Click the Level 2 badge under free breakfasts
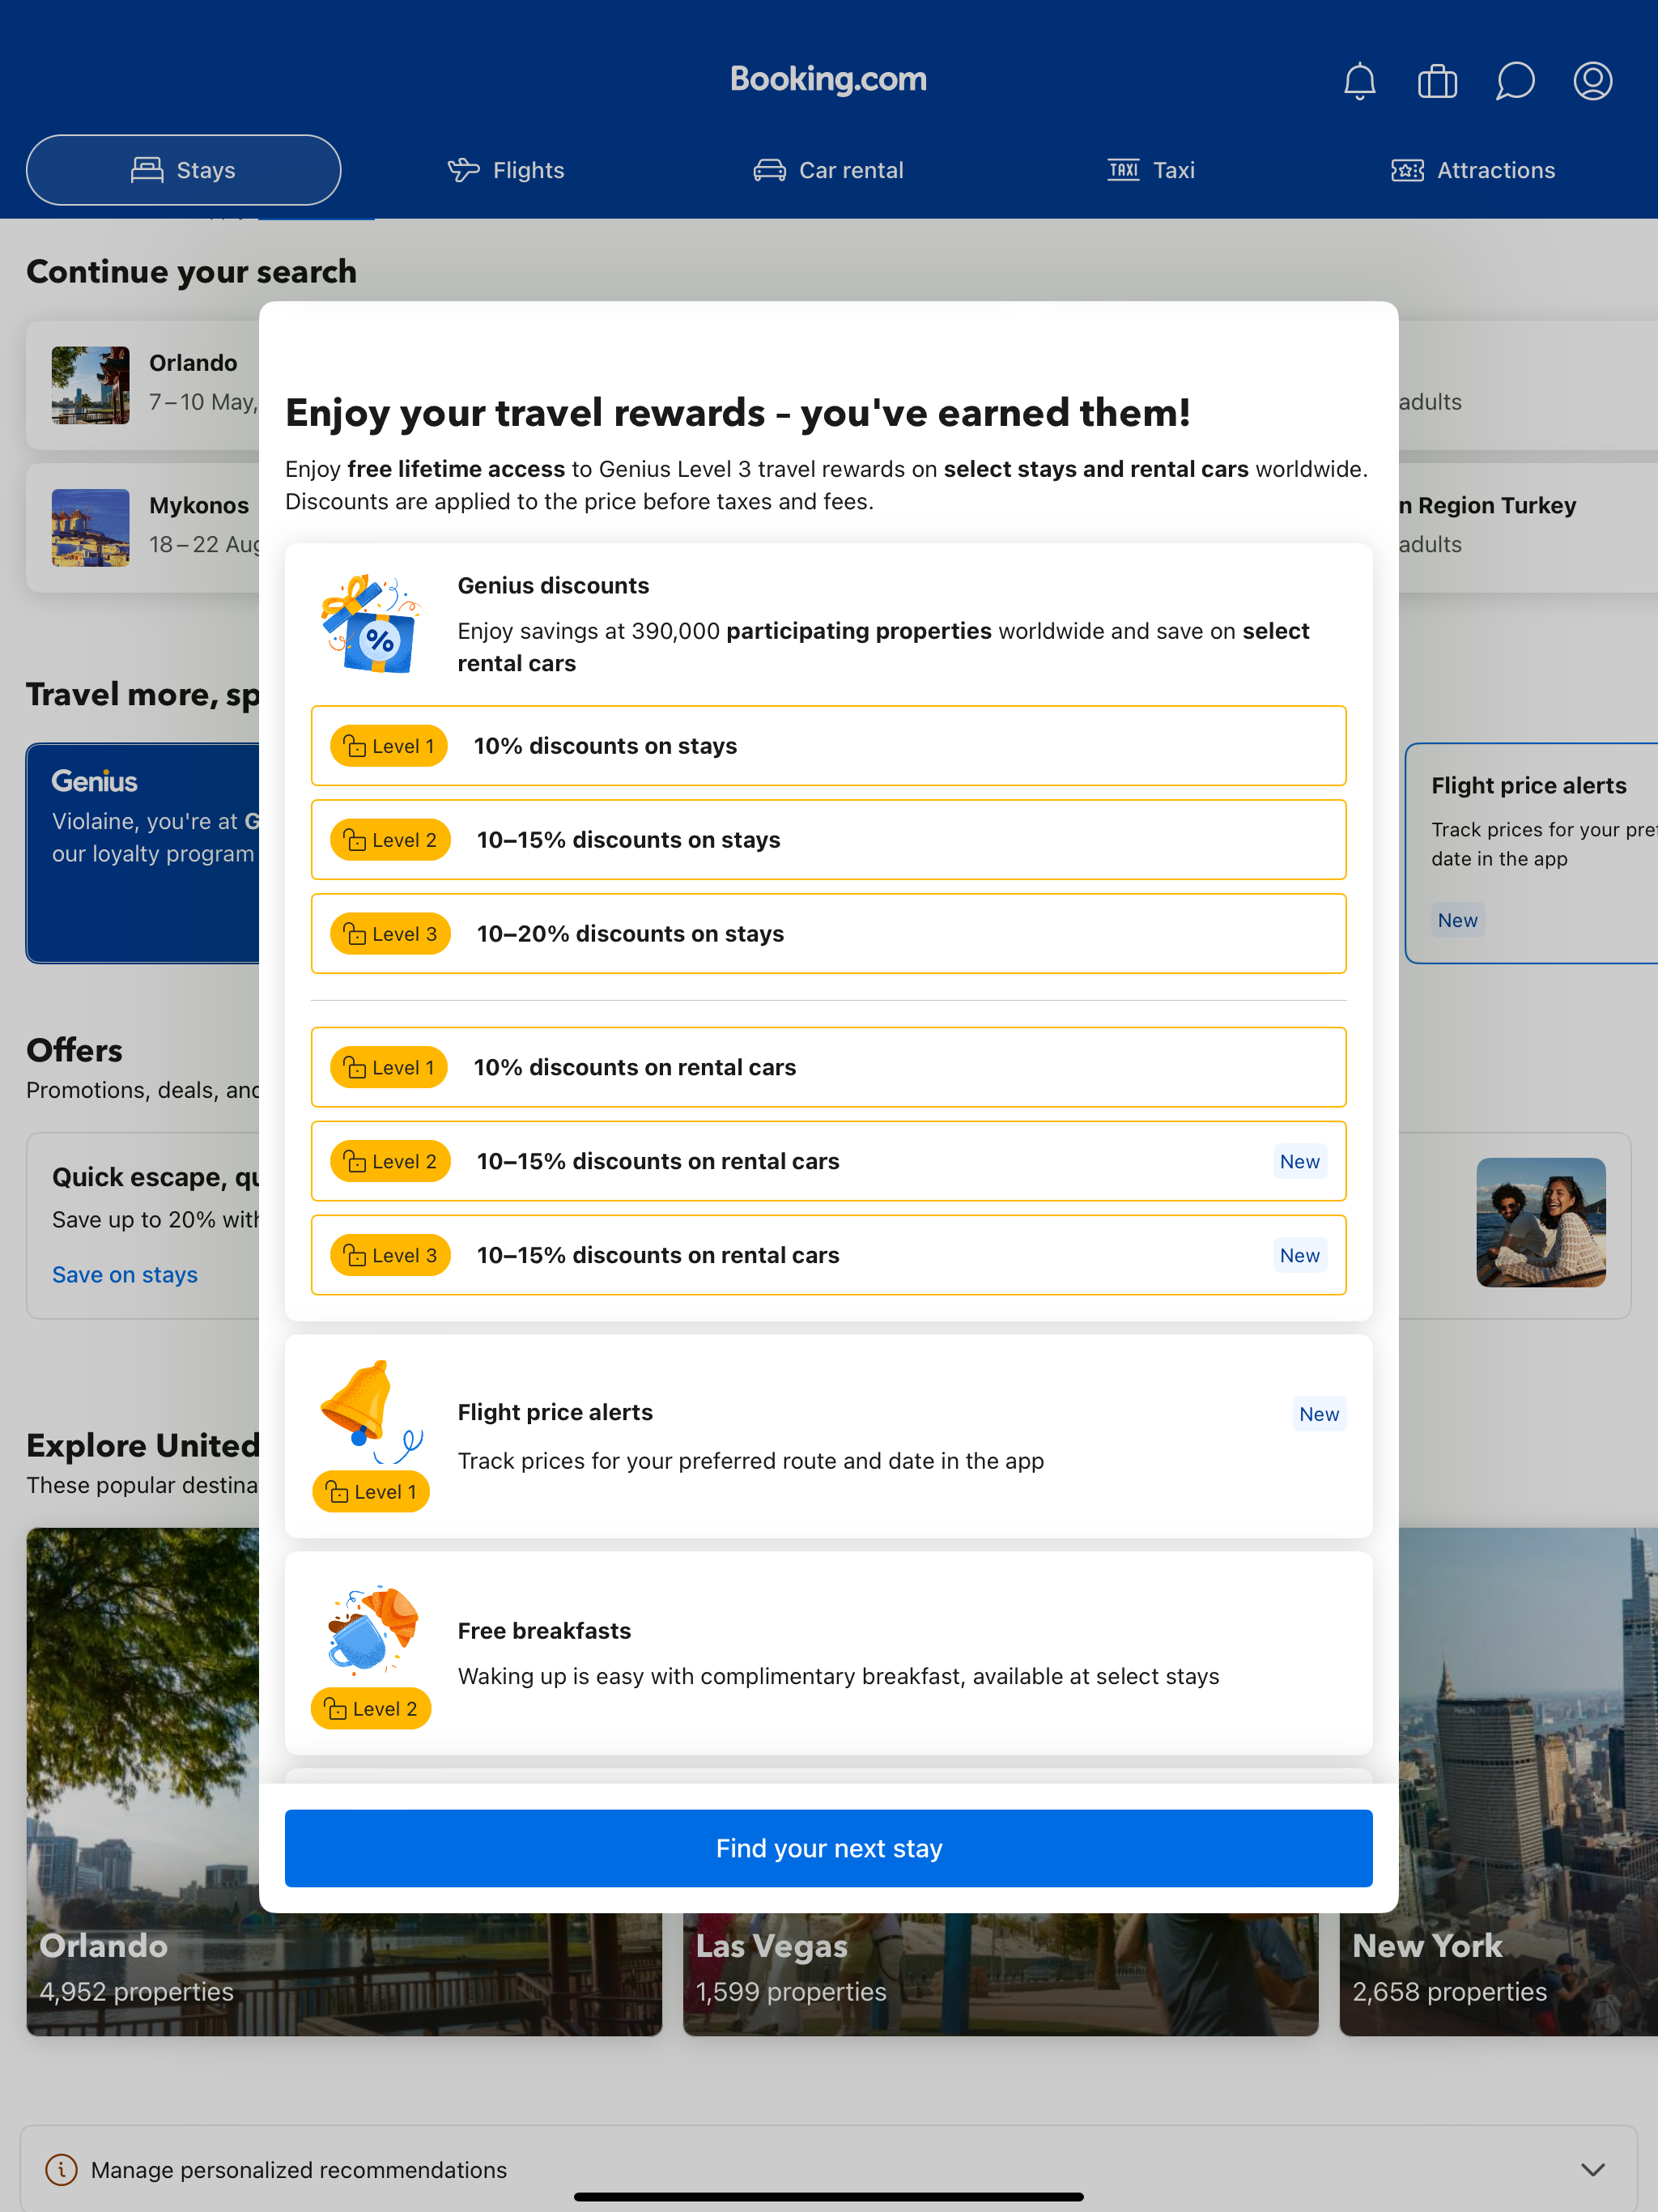Viewport: 1658px width, 2212px height. coord(371,1709)
